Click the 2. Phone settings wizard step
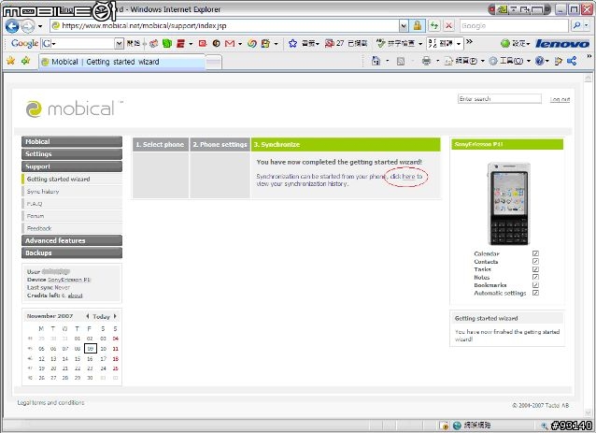The image size is (596, 433). click(x=220, y=145)
